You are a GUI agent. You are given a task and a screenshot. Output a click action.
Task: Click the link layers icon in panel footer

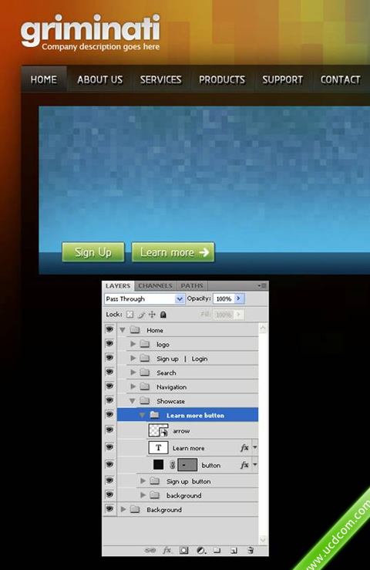click(x=150, y=550)
